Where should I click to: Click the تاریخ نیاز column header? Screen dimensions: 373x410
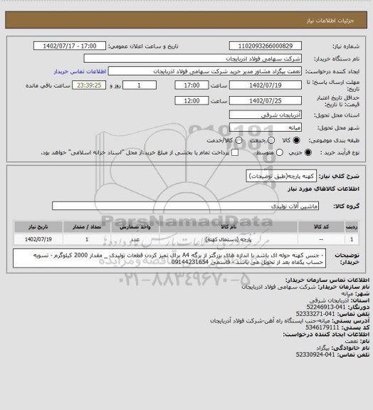[x=38, y=226]
